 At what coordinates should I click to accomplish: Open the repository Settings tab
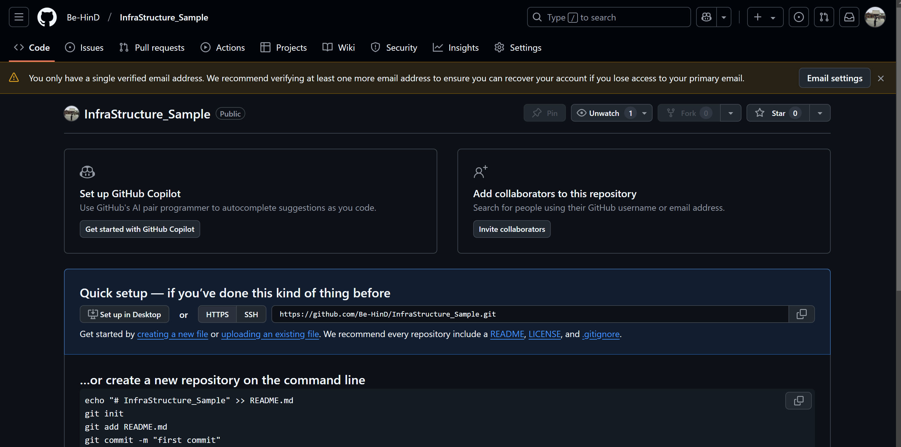pos(518,48)
